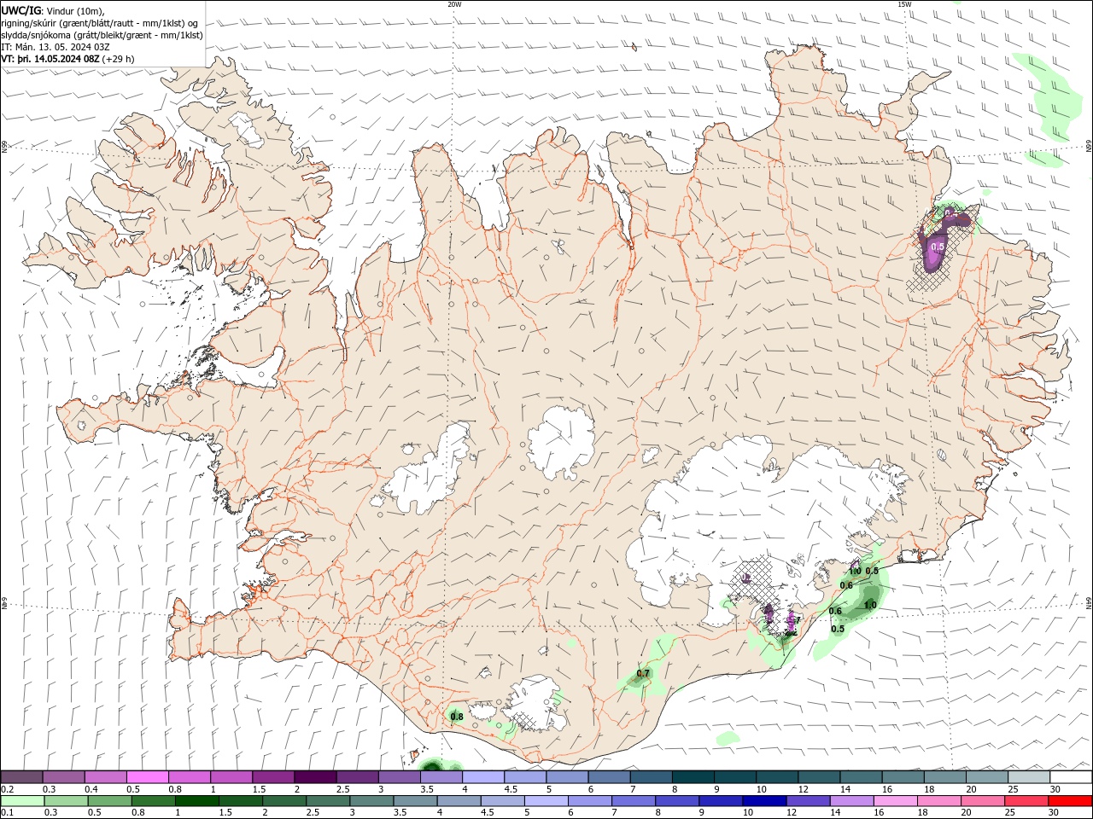Click the VT þri. 14.05.2024 08Z valid time line
This screenshot has width=1093, height=819.
point(50,59)
